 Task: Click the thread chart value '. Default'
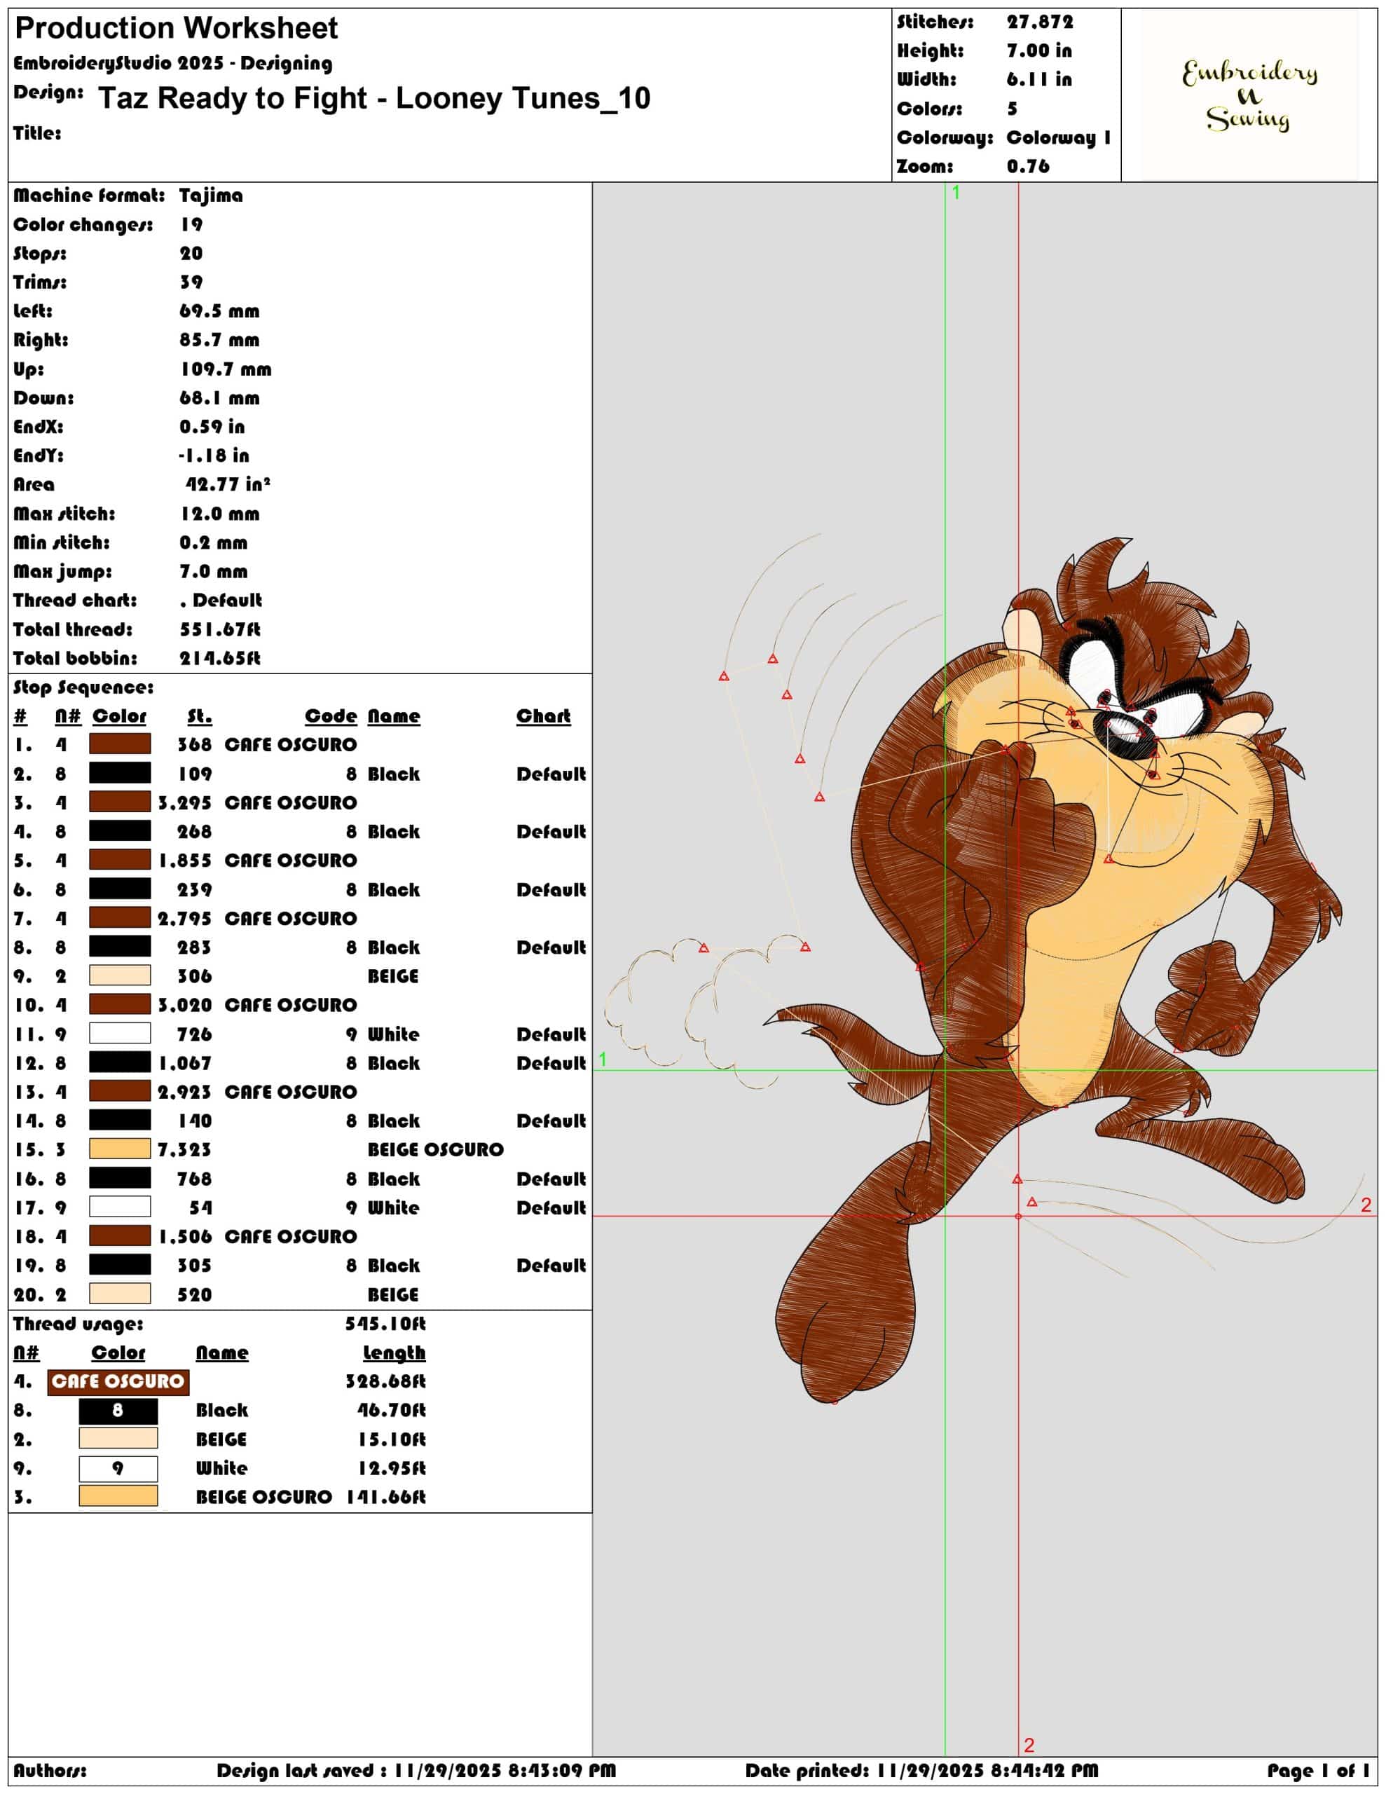[x=221, y=601]
